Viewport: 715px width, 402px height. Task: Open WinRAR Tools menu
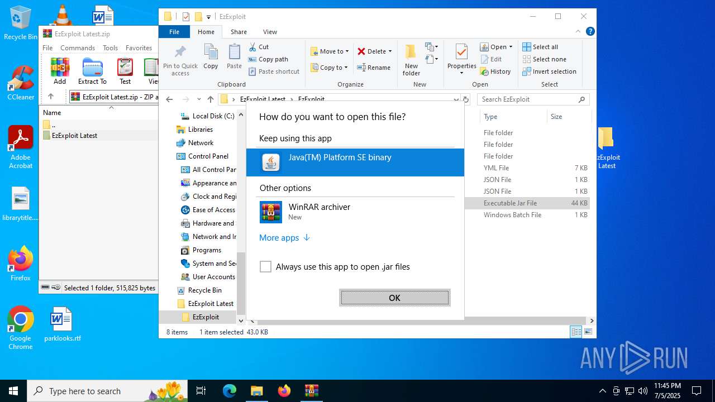(x=111, y=48)
